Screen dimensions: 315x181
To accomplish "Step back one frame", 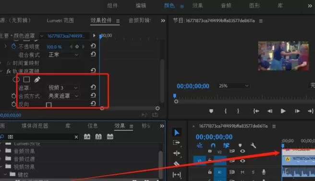I will [x=270, y=111].
